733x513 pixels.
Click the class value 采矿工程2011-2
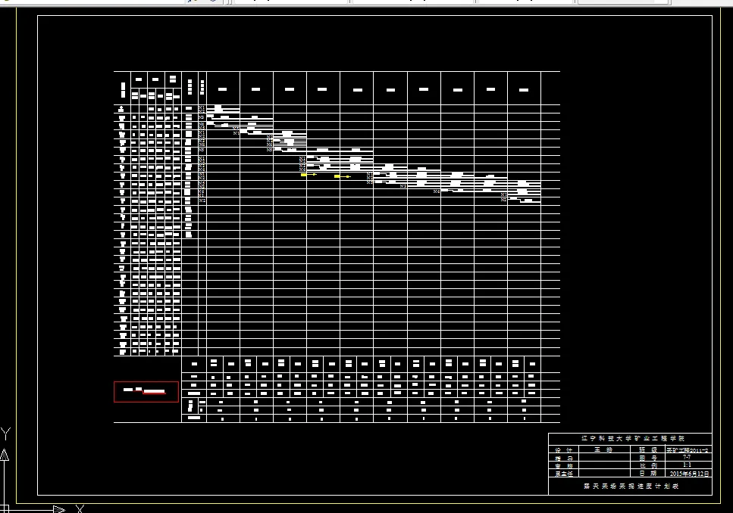[x=688, y=450]
